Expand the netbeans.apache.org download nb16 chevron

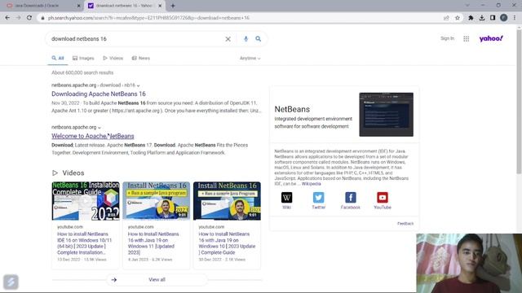(138, 85)
